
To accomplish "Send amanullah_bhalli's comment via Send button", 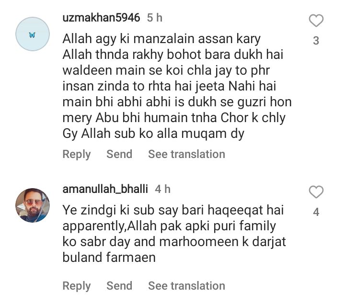I will pyautogui.click(x=119, y=286).
